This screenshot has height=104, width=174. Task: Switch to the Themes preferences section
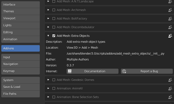(21, 11)
